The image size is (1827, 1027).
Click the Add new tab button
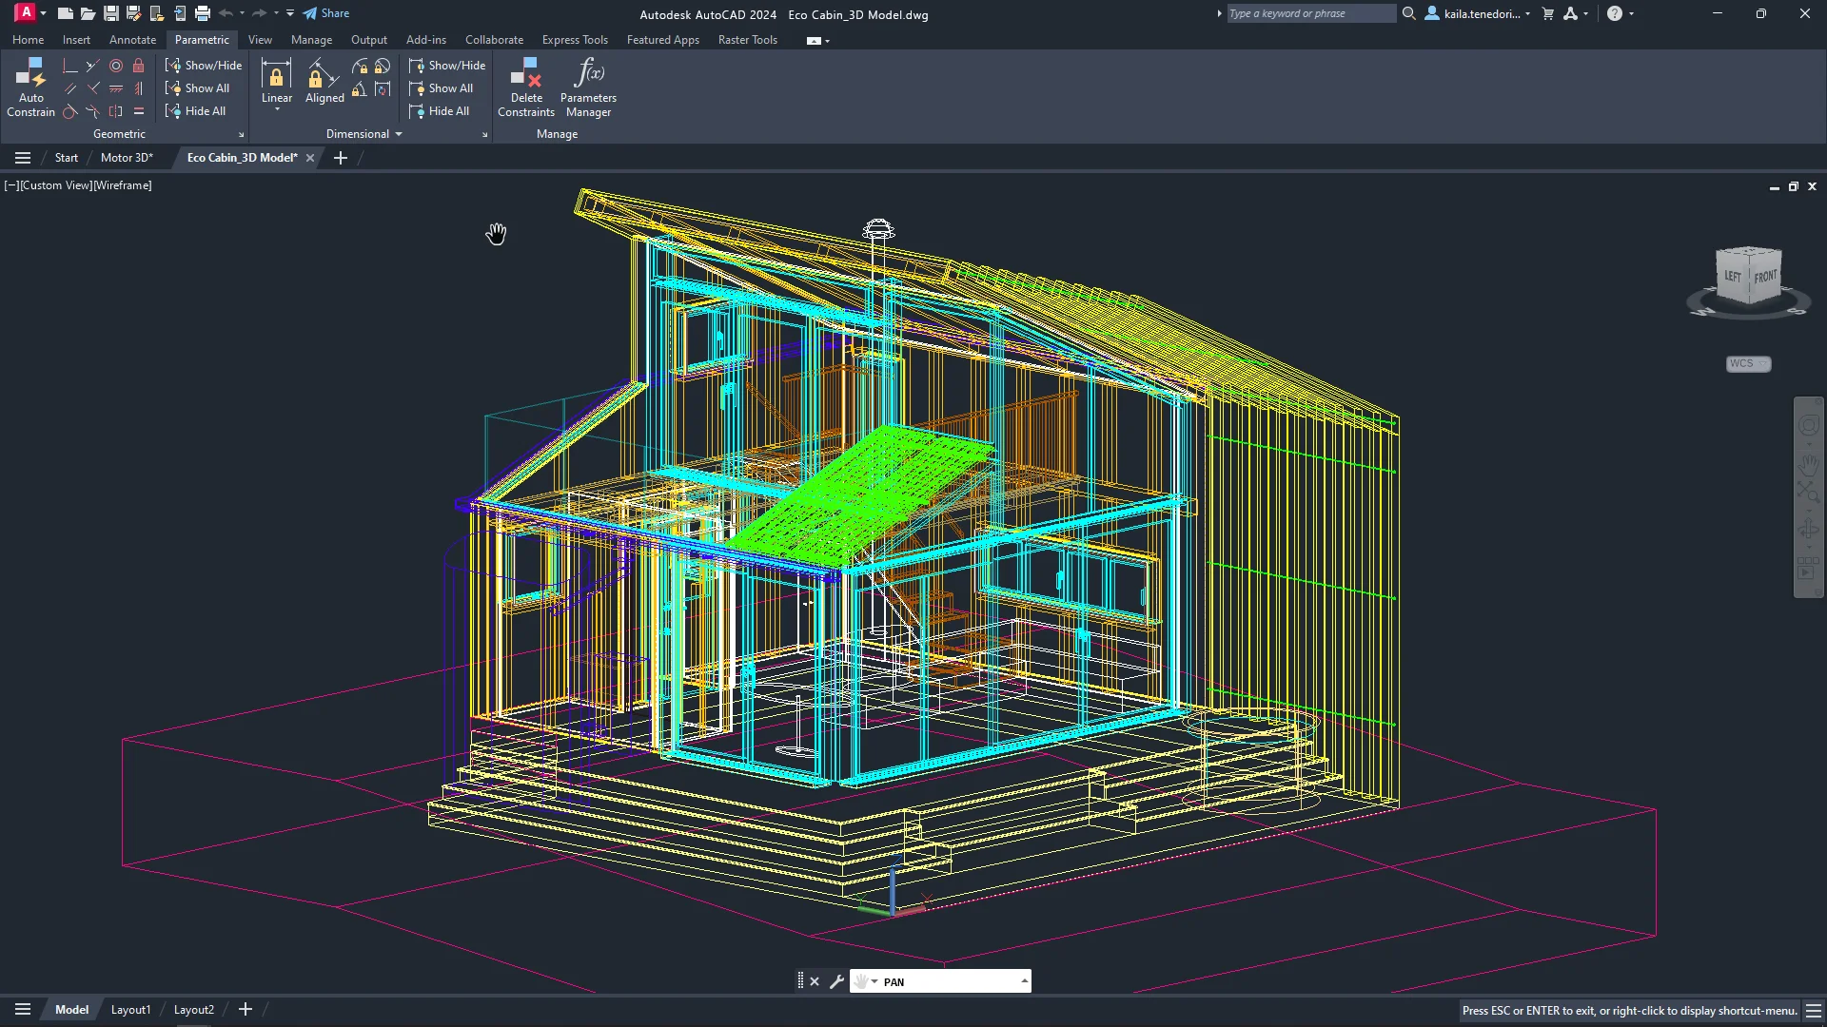pos(339,157)
